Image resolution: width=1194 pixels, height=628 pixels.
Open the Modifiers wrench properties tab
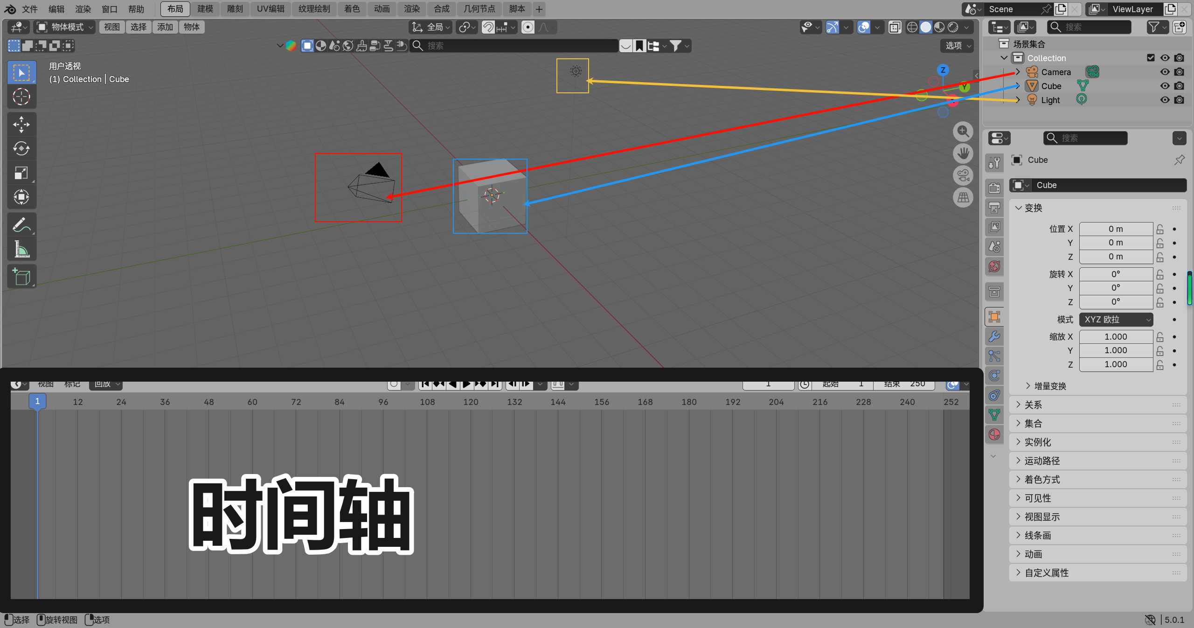[x=994, y=336]
